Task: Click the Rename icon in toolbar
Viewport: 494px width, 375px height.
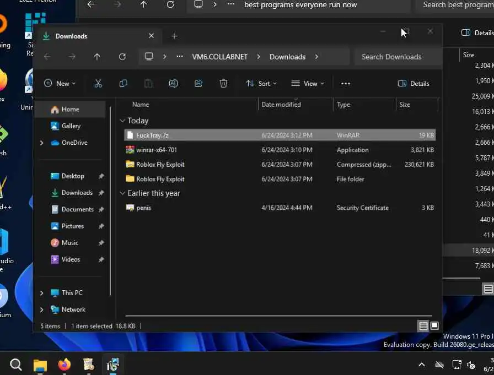Action: [x=173, y=83]
